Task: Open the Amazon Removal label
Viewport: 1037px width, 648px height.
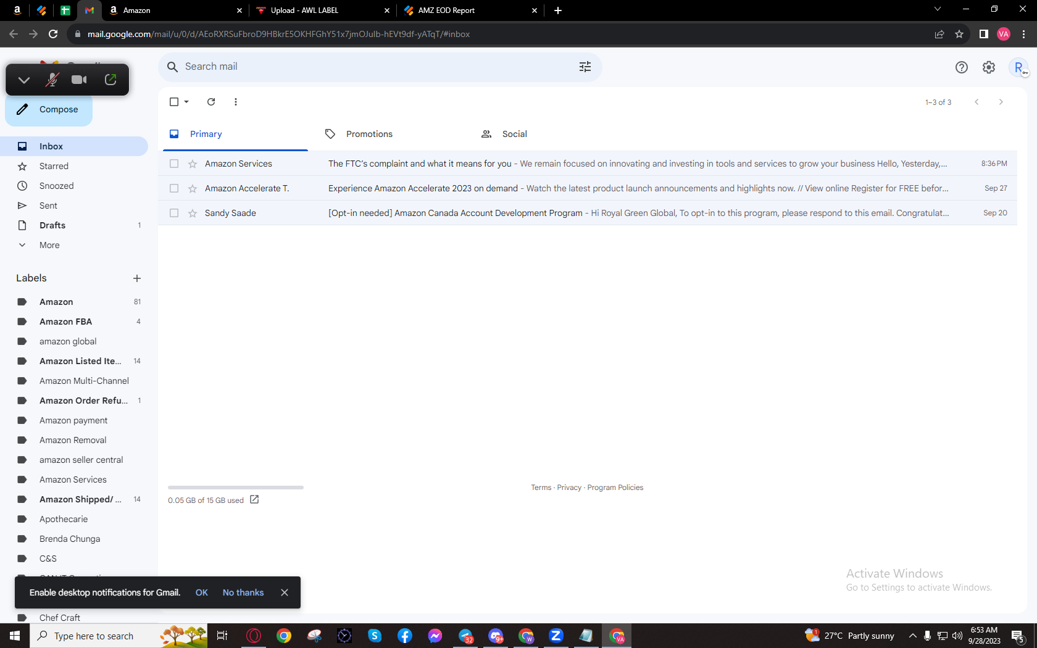Action: coord(74,440)
